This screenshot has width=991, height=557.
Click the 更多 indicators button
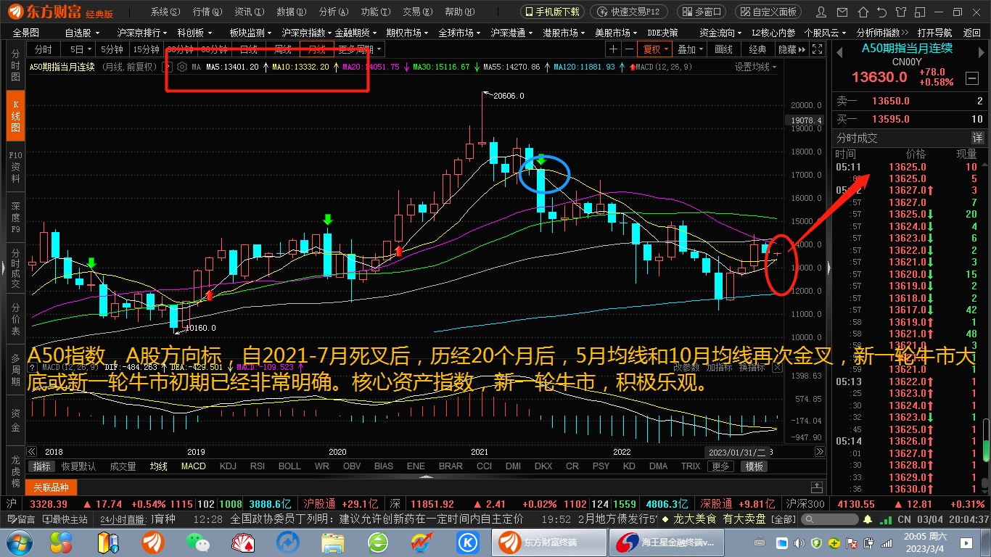720,466
